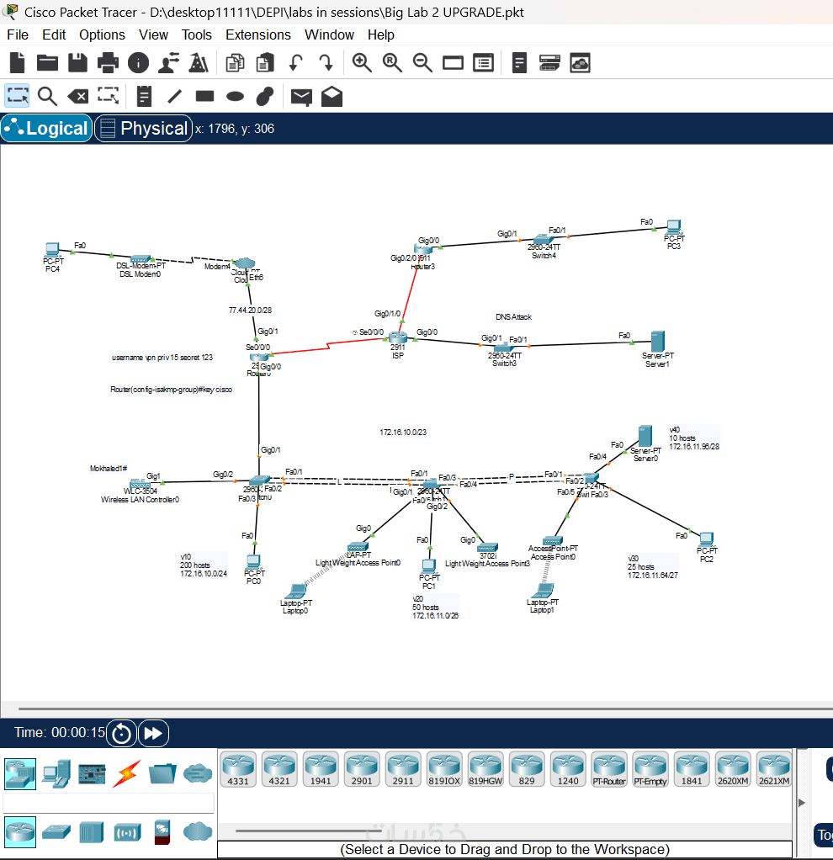
Task: Select Connections lightning bolt category
Action: 127,774
